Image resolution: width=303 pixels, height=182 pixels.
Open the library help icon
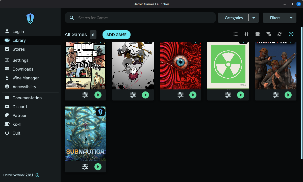coord(291,34)
